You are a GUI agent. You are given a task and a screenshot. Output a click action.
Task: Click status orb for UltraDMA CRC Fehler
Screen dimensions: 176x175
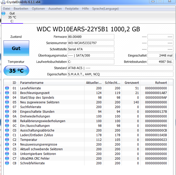click(x=7, y=158)
